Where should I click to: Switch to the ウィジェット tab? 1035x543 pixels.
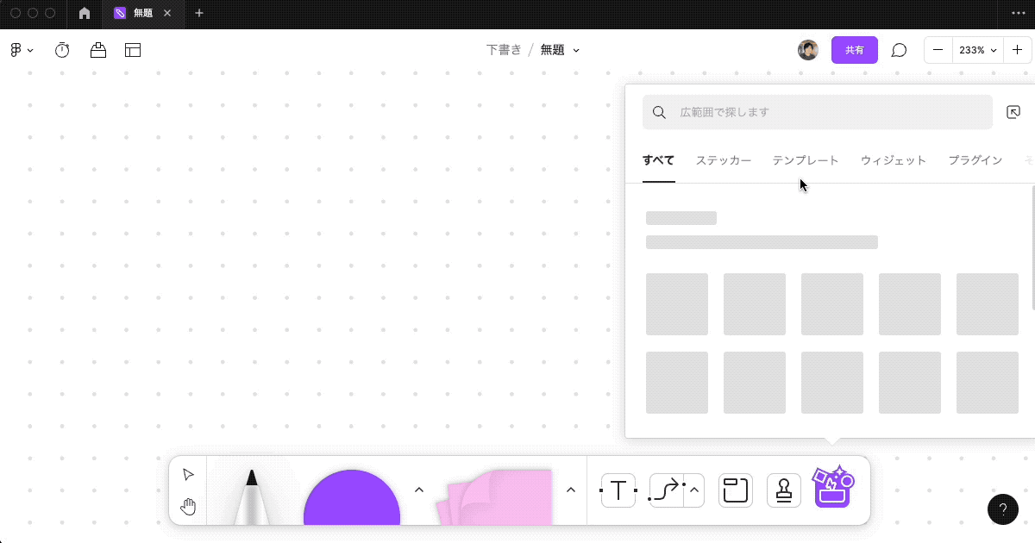pyautogui.click(x=894, y=160)
